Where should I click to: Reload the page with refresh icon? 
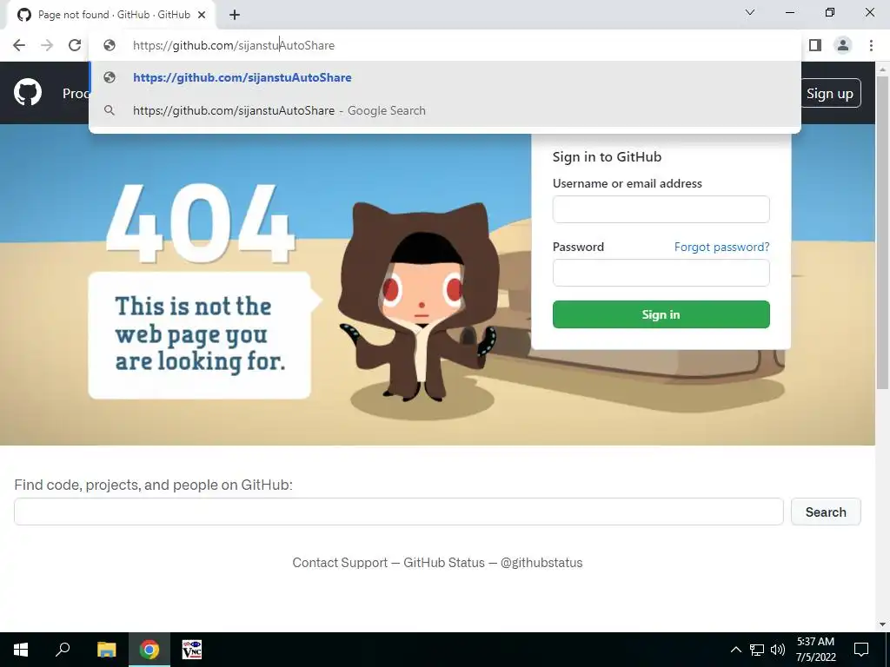tap(75, 45)
